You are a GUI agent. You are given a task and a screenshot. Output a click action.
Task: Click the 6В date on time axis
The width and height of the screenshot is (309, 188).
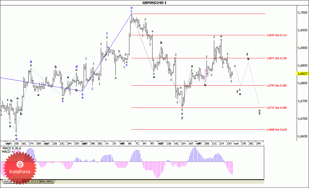[130, 143]
